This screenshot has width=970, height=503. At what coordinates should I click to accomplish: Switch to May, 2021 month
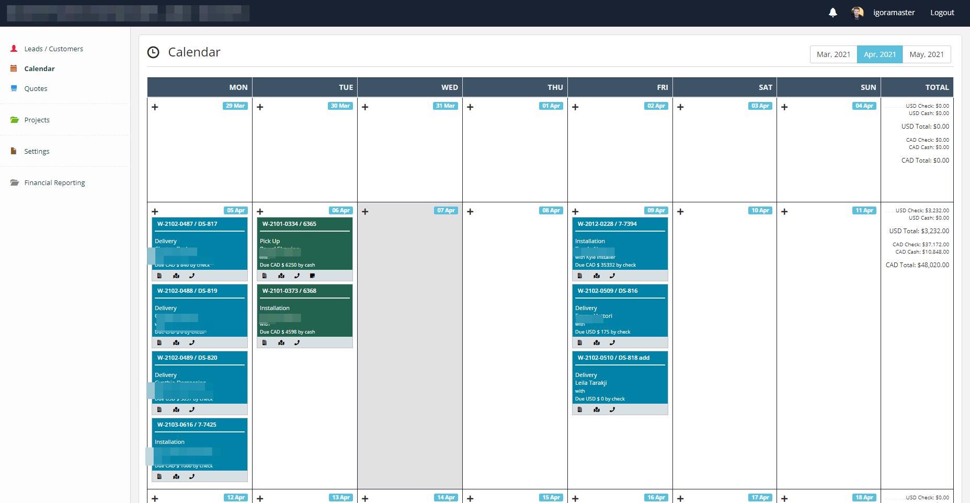[x=926, y=54]
